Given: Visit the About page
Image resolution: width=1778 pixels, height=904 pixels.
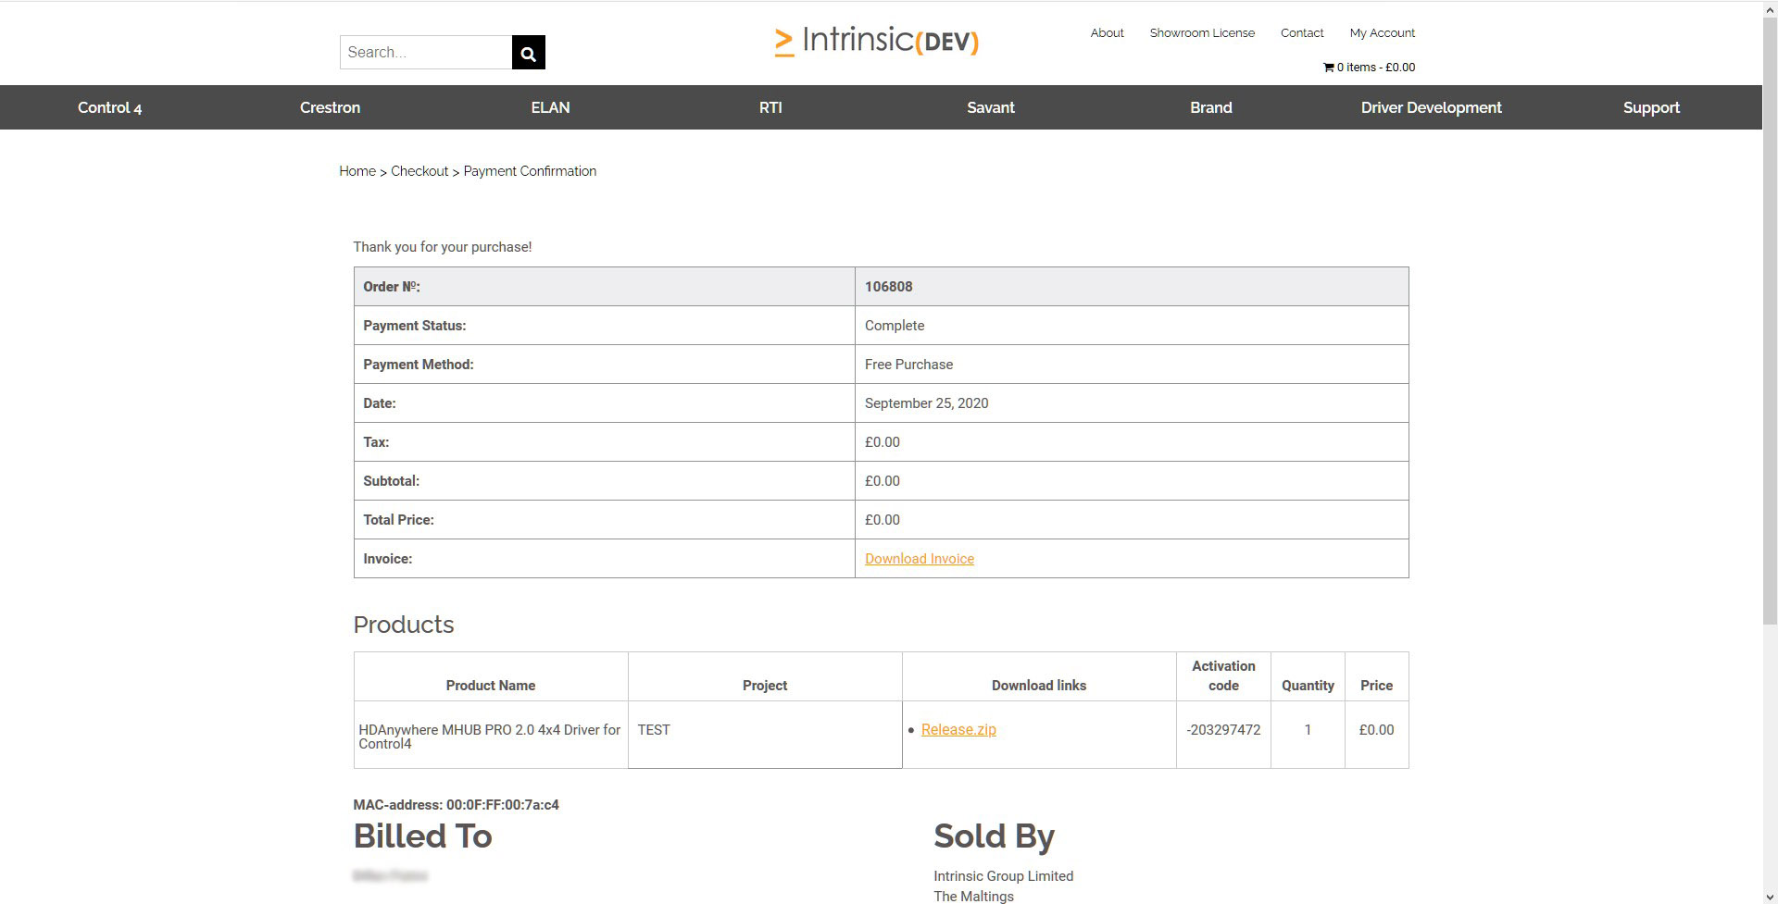Looking at the screenshot, I should click(x=1107, y=33).
